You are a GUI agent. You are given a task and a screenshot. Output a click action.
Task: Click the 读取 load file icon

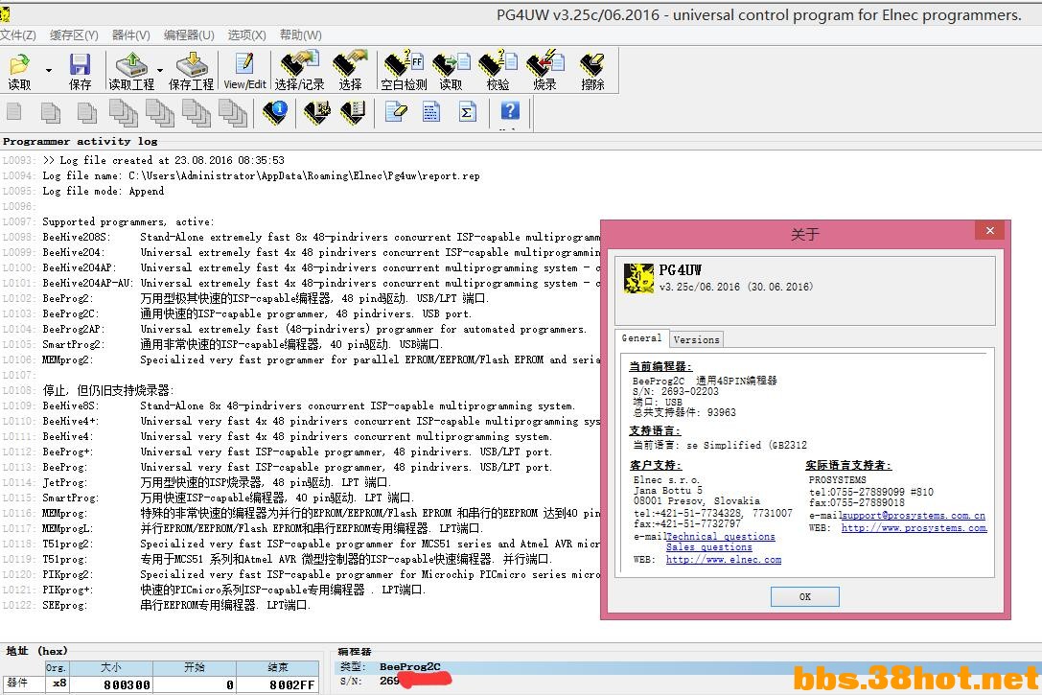[x=19, y=70]
